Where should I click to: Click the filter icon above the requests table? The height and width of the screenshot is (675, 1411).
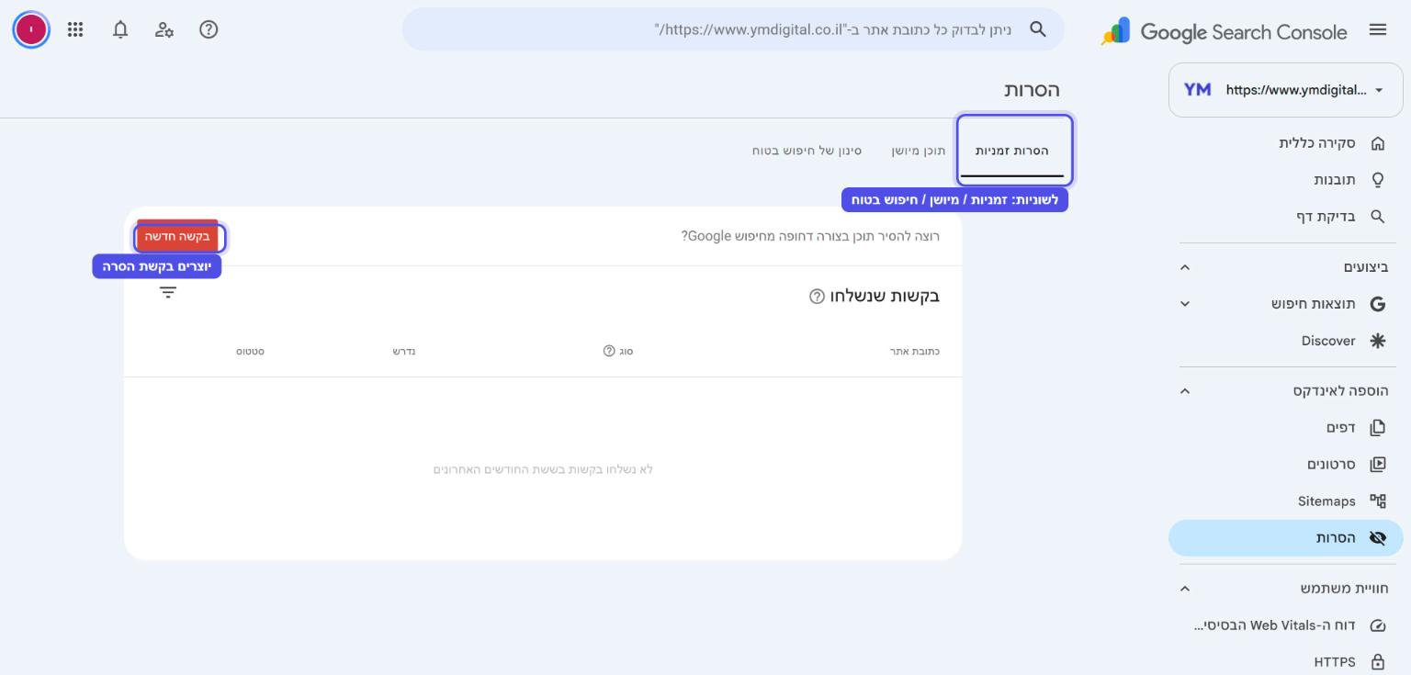(x=168, y=293)
